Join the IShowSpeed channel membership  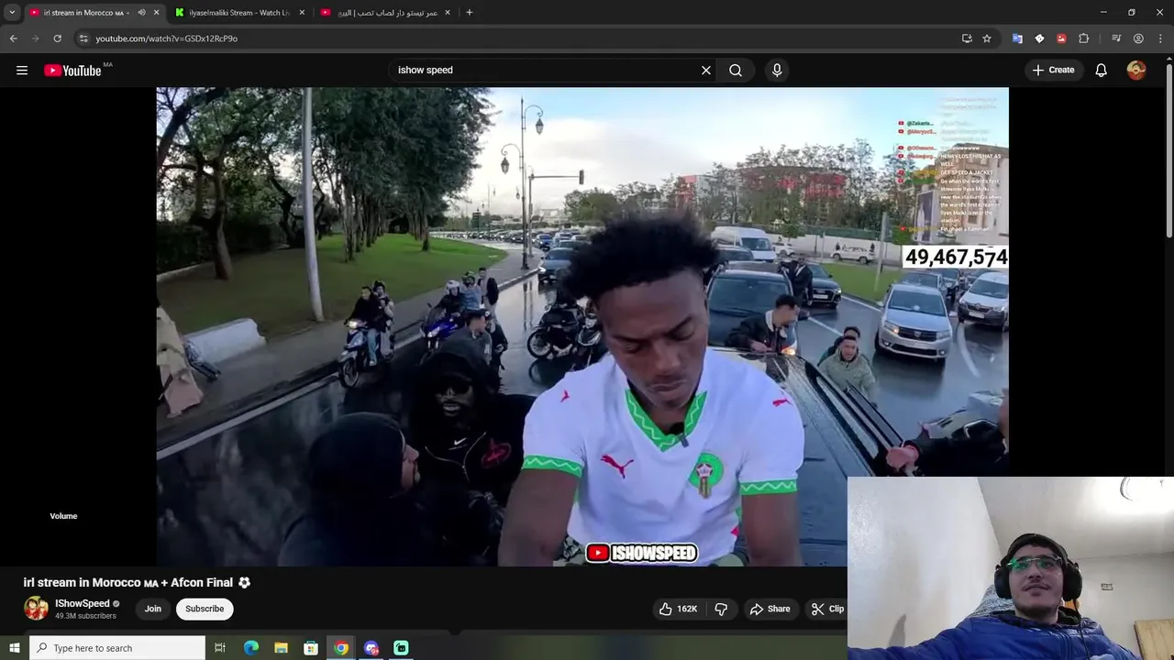[152, 609]
